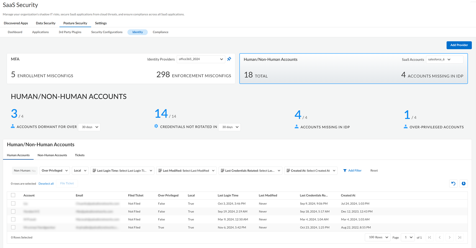Click the refresh table icon
This screenshot has height=248, width=476.
pyautogui.click(x=453, y=183)
